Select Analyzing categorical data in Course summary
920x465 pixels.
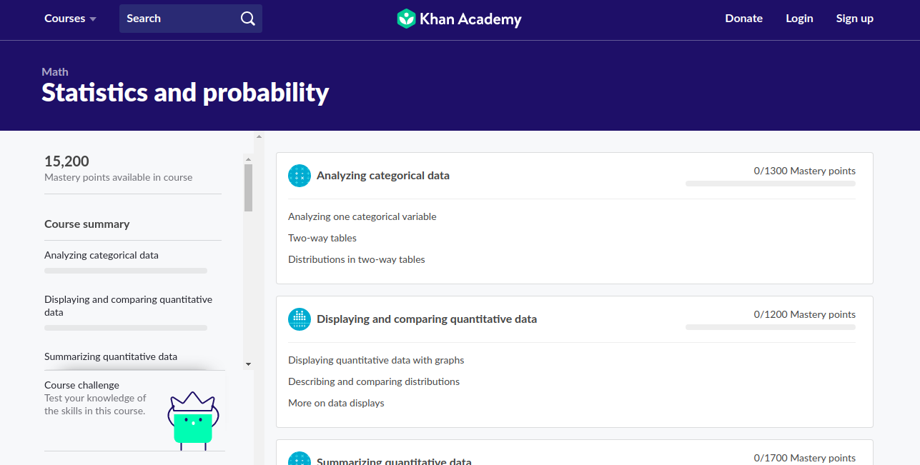pyautogui.click(x=102, y=255)
